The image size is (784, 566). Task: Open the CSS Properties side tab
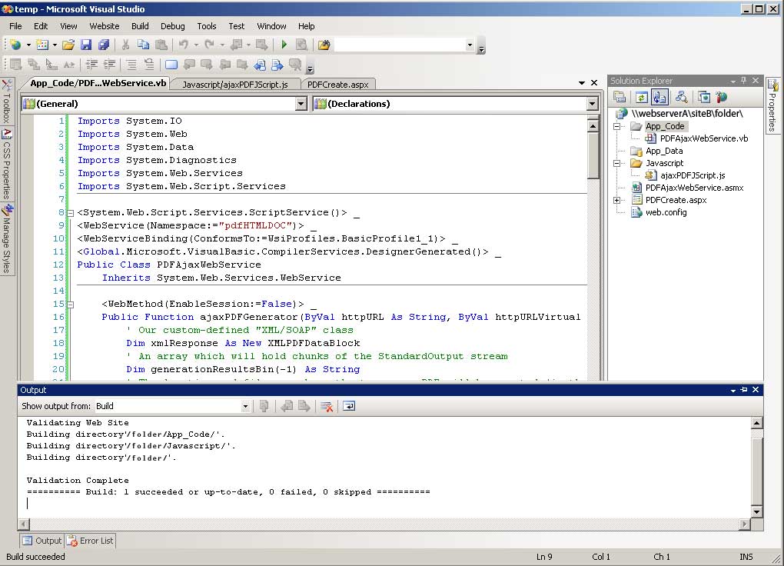(x=6, y=164)
